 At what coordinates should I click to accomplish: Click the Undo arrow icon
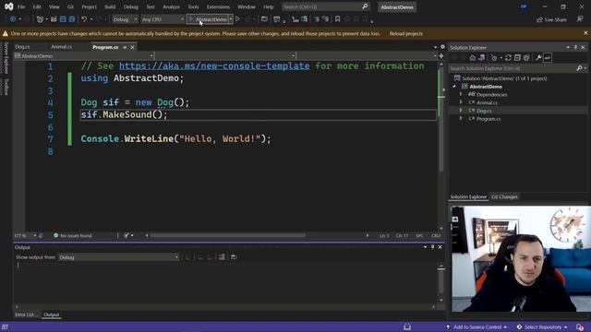tap(84, 19)
